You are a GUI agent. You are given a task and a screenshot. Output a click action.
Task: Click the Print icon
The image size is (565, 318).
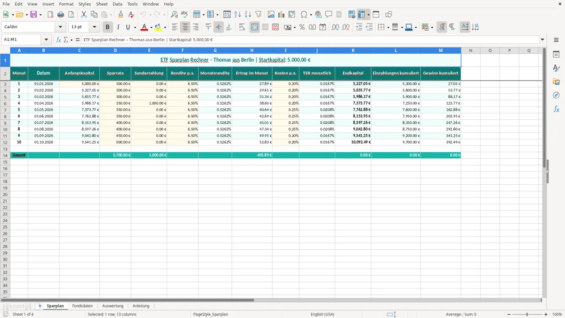[x=61, y=15]
